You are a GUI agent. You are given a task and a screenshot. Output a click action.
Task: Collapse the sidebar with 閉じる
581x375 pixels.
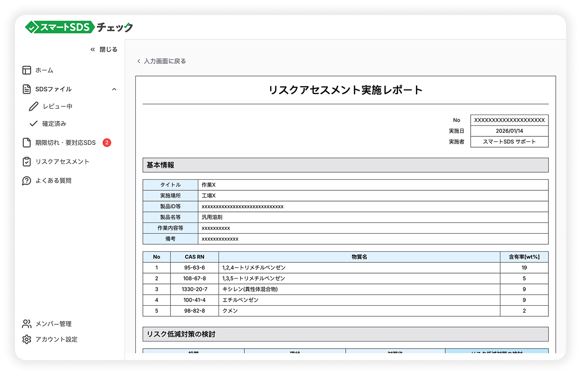pyautogui.click(x=104, y=49)
